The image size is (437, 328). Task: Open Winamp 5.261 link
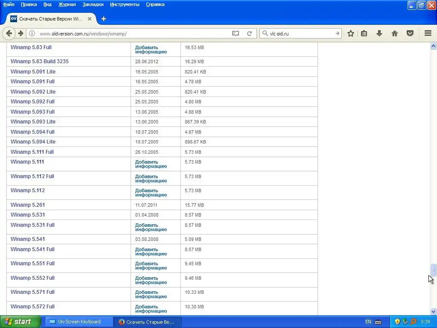coord(28,205)
